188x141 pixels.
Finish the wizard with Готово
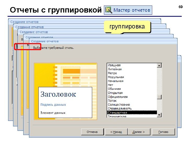pyautogui.click(x=163, y=132)
